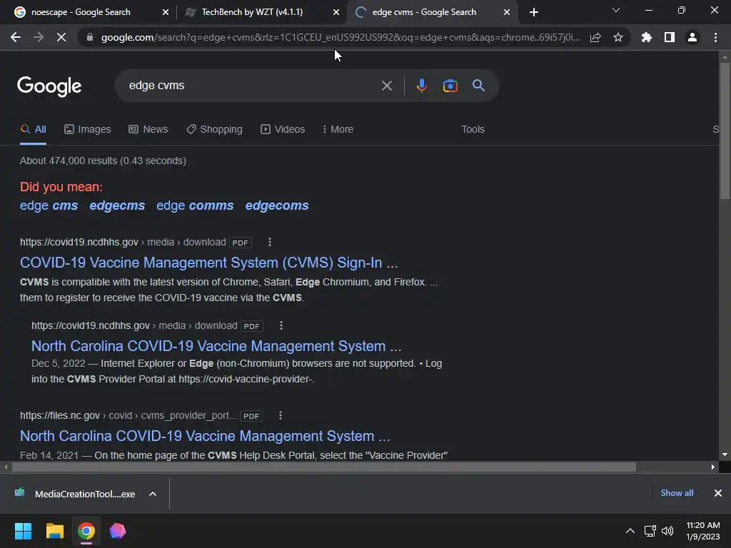The height and width of the screenshot is (548, 731).
Task: Switch to the noescape Google Search tab
Action: [80, 12]
